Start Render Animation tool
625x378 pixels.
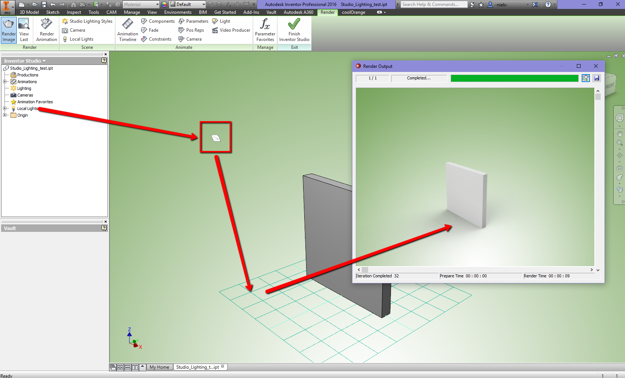47,30
